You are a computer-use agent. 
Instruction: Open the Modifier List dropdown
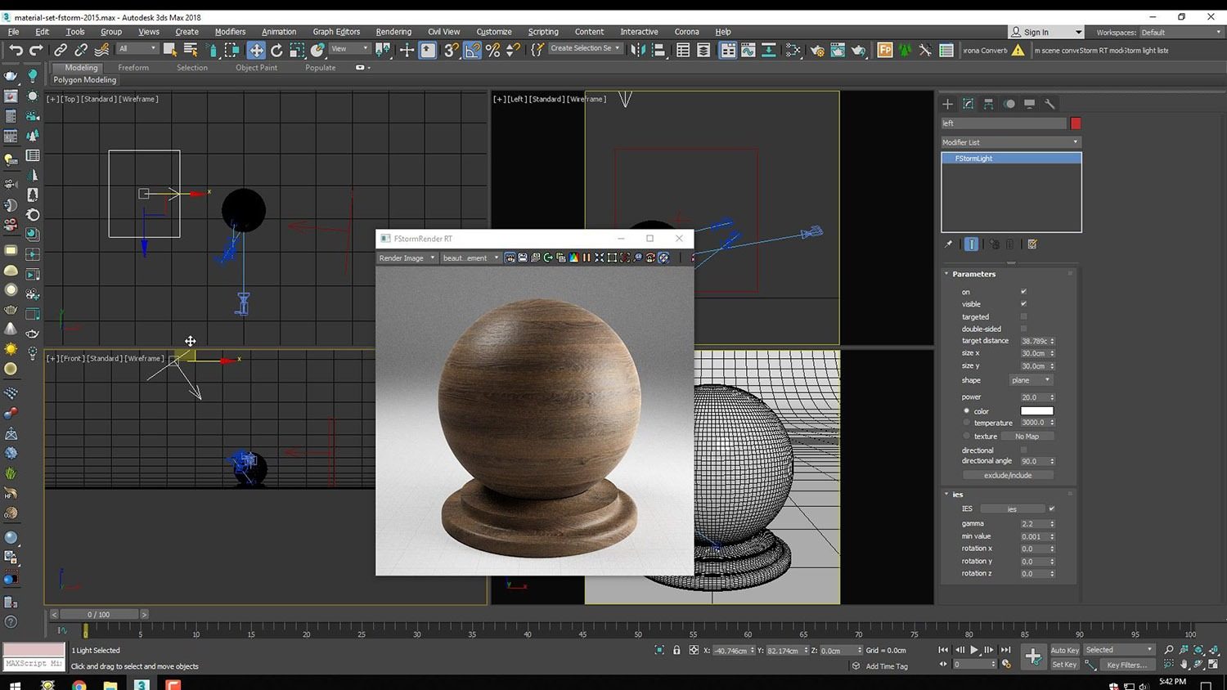(x=1011, y=142)
